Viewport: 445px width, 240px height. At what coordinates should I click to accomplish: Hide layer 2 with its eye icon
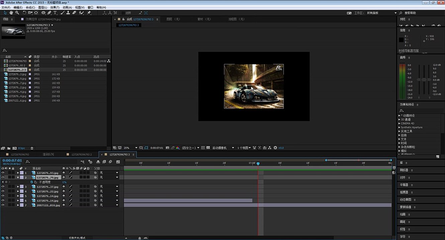point(3,178)
